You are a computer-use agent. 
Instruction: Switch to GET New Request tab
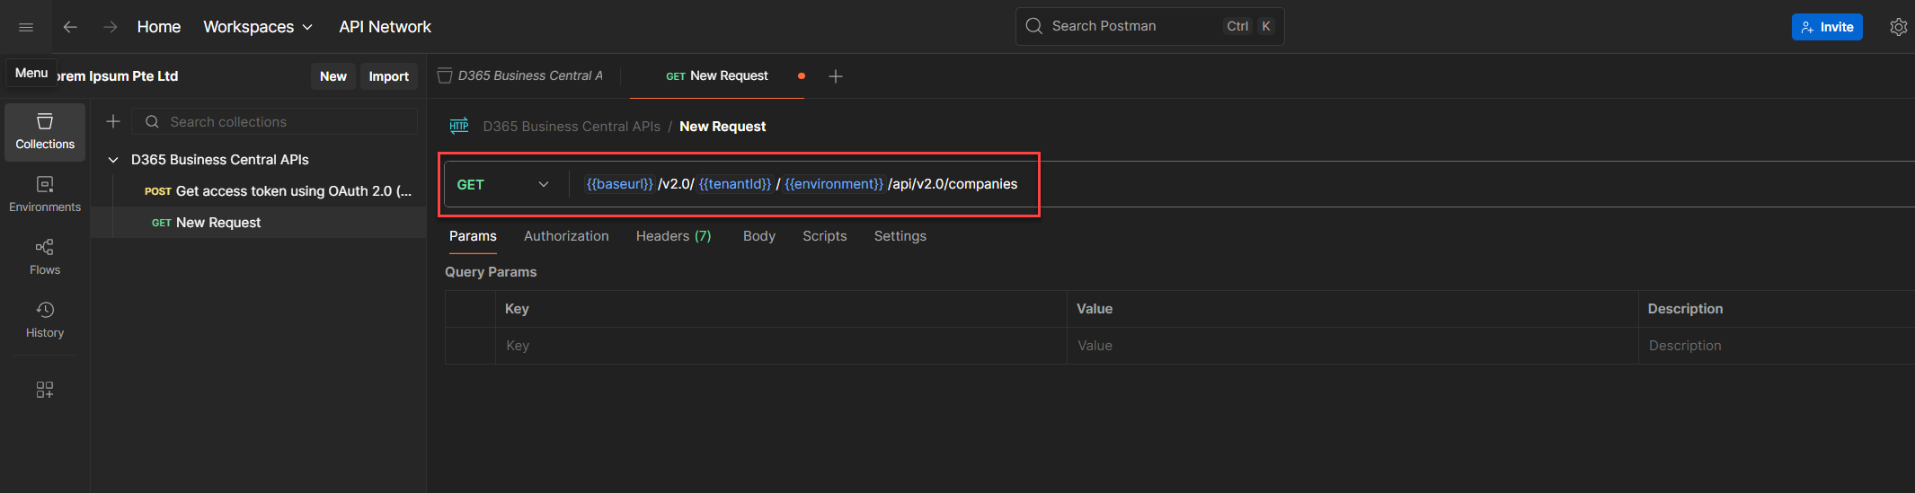[717, 76]
